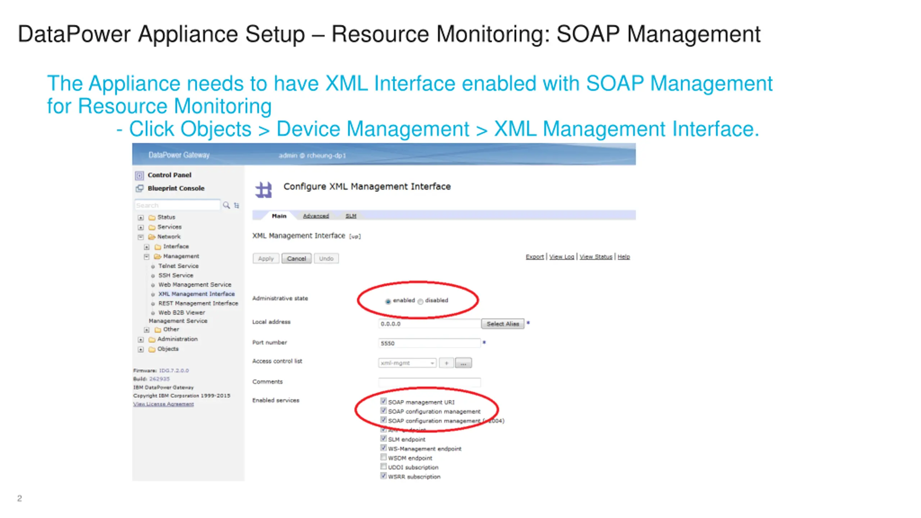The width and height of the screenshot is (921, 518).
Task: Open the View Log link
Action: coord(562,257)
